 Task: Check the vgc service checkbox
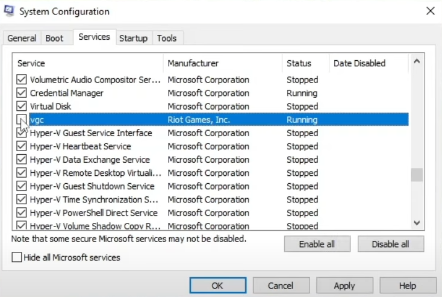22,120
